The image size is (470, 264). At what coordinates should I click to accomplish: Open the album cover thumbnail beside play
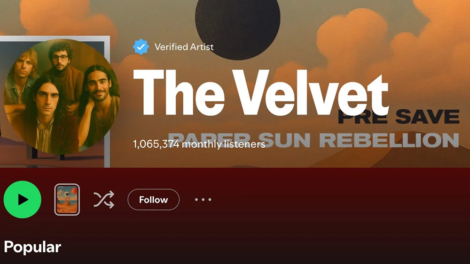click(x=67, y=199)
